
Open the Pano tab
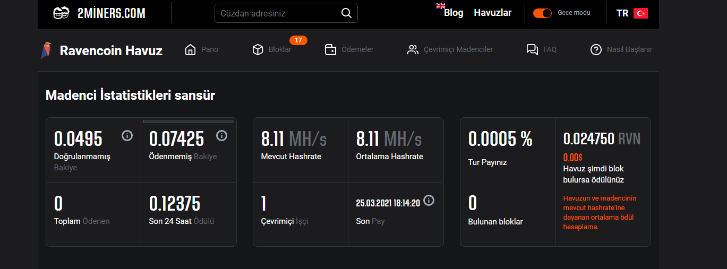click(202, 50)
